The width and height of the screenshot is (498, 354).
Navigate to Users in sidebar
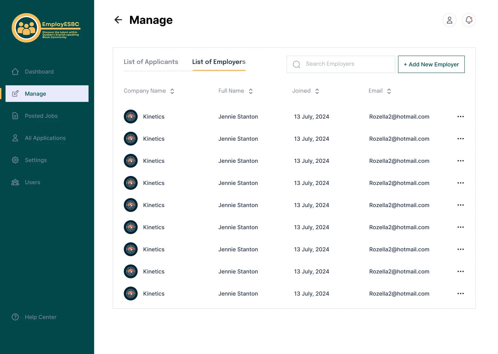33,182
